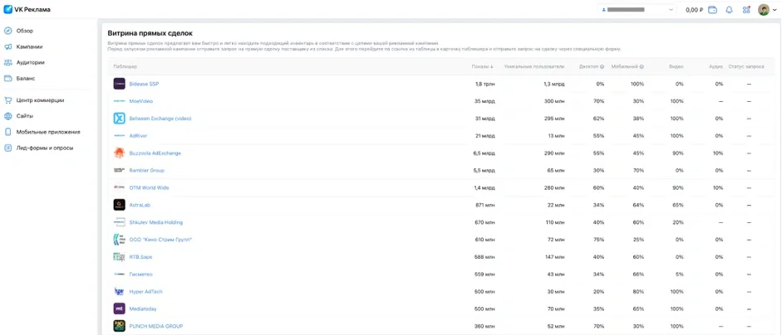Open user avatar profile menu
782x335 pixels.
763,10
